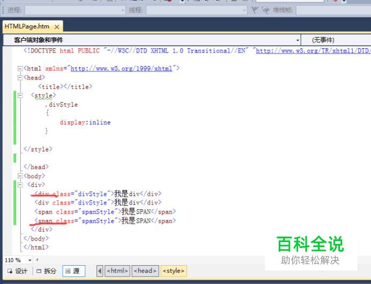Open the (无事件) events dropdown
This screenshot has height=284, width=371.
pos(336,40)
